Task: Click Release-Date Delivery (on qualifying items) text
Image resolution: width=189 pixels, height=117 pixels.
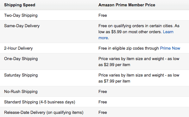Action: [44, 113]
